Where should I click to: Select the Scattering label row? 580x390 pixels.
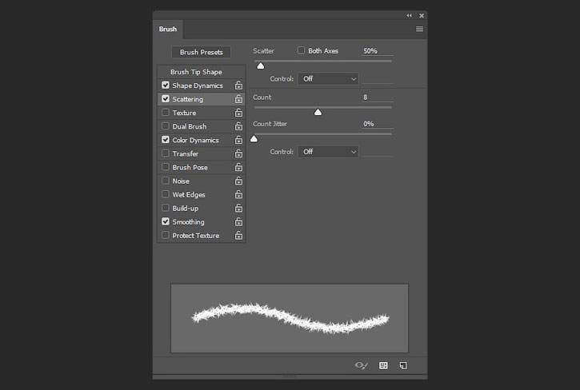[x=187, y=99]
